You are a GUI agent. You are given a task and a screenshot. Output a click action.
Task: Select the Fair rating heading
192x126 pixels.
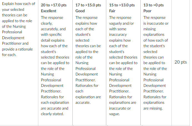112,11
